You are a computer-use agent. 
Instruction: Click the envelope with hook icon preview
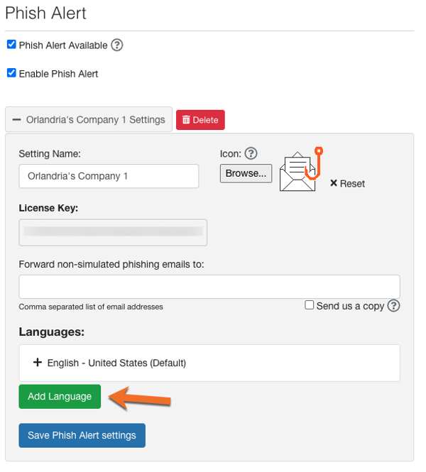pyautogui.click(x=300, y=170)
